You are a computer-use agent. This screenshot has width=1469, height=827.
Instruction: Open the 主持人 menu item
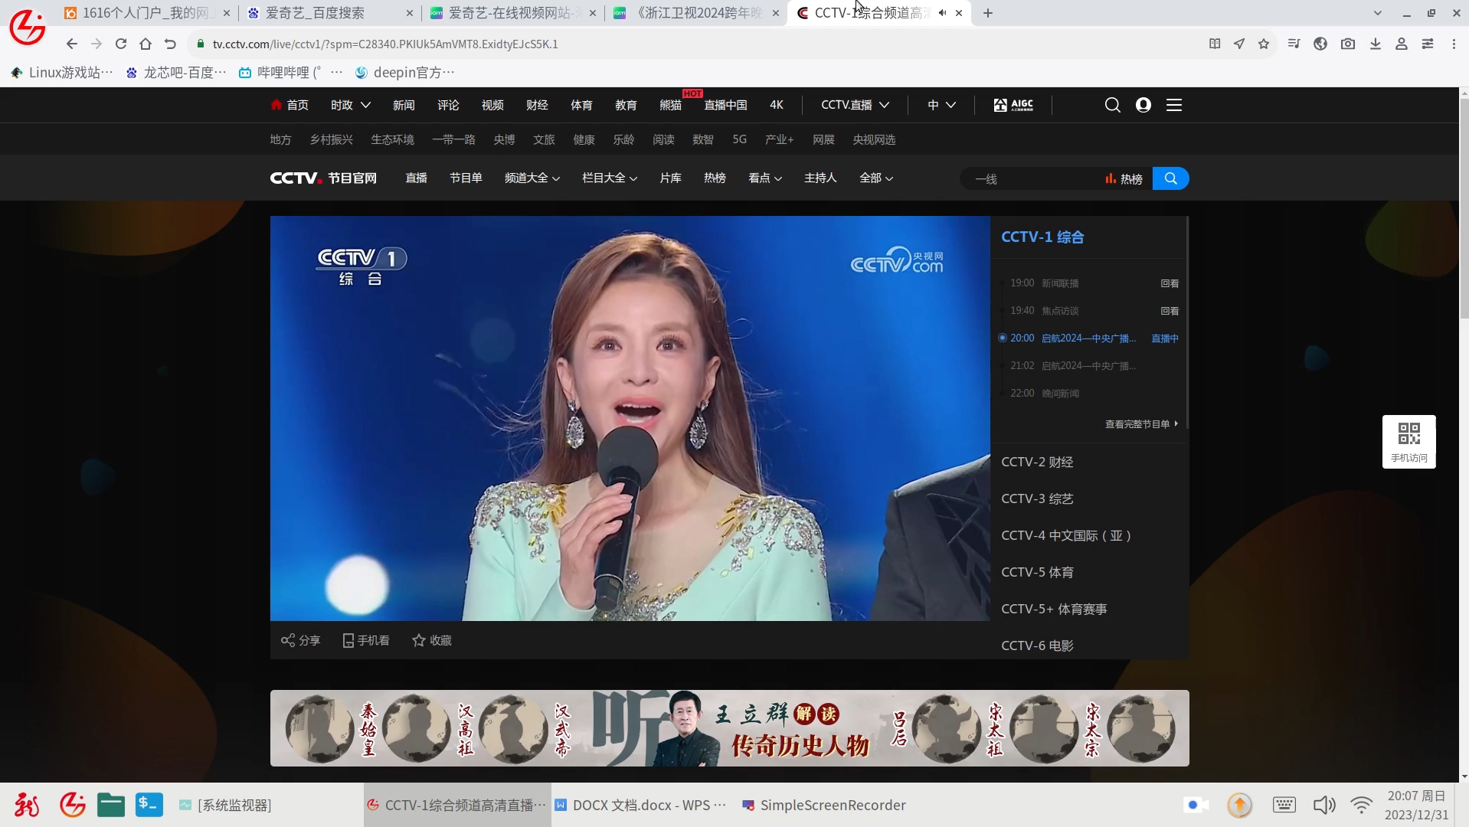point(820,178)
